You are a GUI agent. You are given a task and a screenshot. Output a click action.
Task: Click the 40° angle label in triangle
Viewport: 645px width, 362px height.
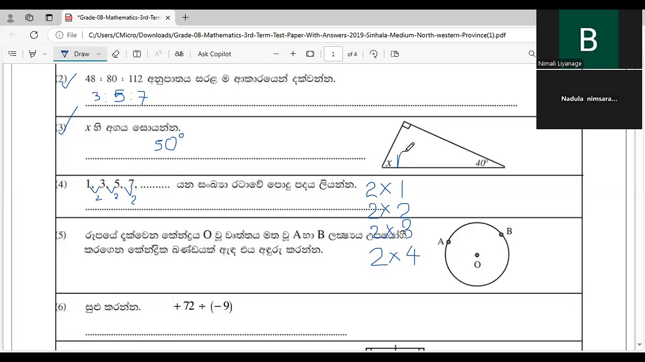(482, 162)
